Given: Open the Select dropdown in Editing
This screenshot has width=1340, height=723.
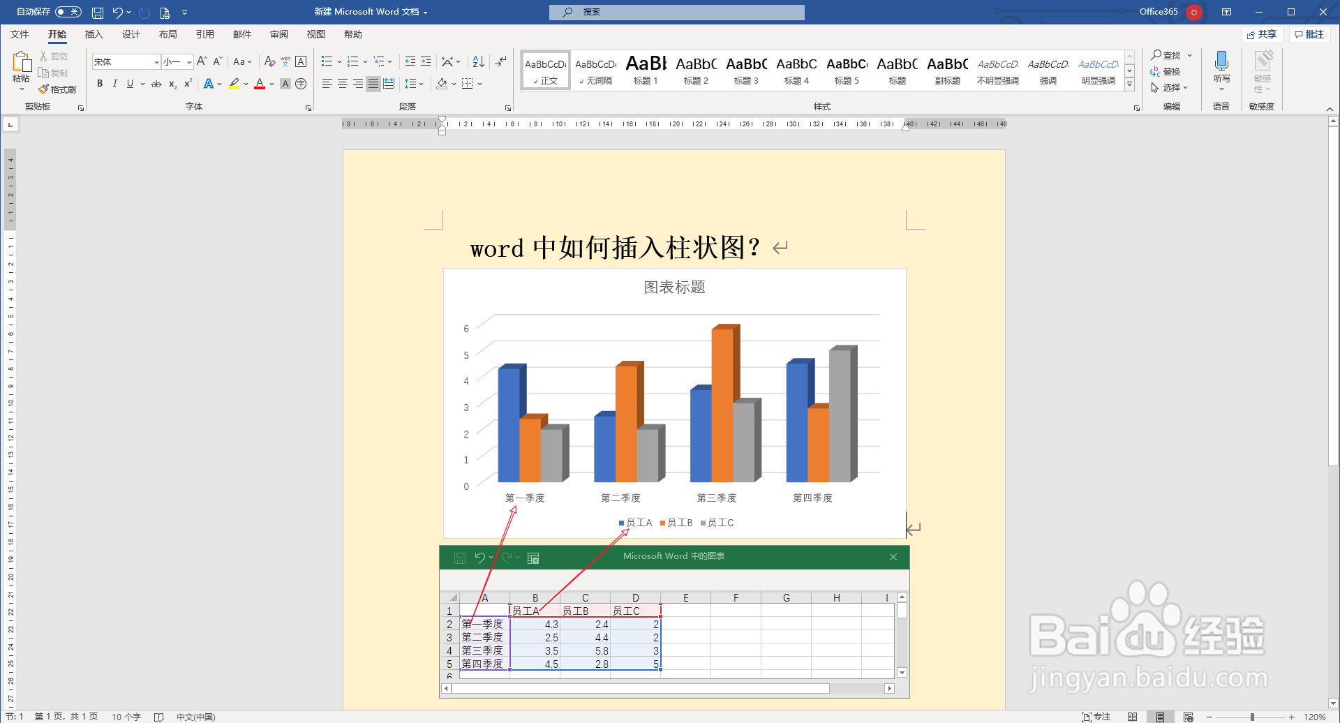Looking at the screenshot, I should pos(1170,87).
